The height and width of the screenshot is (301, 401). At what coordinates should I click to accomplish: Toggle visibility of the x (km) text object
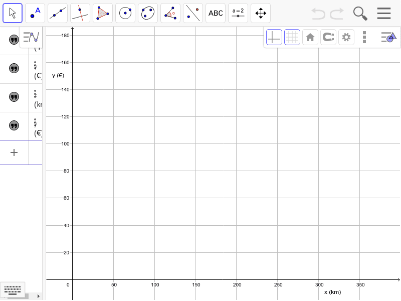14,97
